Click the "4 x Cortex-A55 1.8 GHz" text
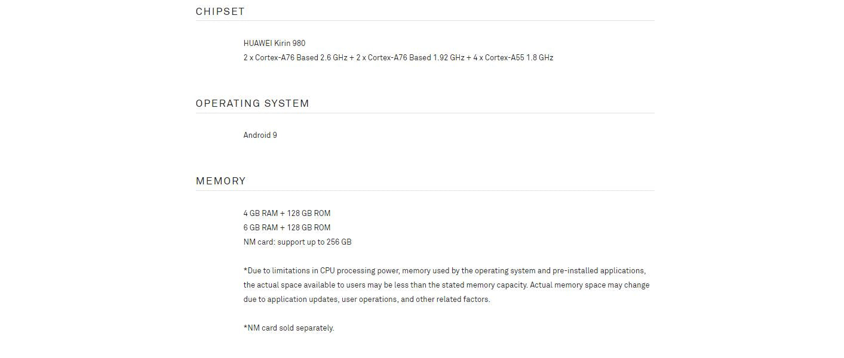The image size is (844, 358). click(513, 58)
